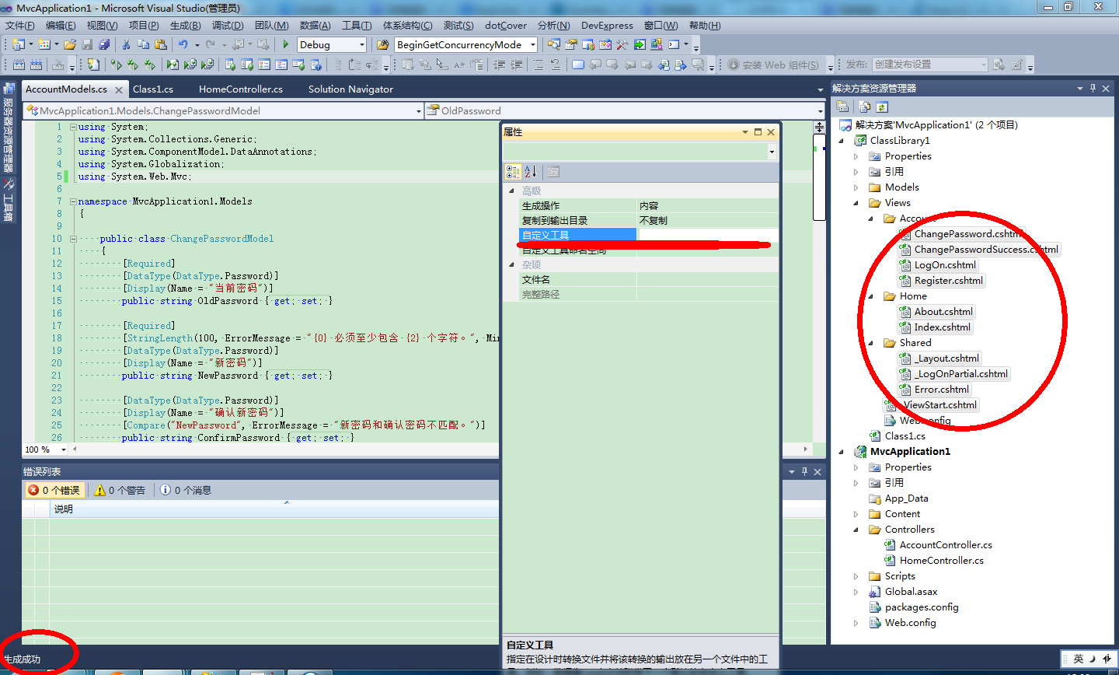Click the Undo arrow icon
Image resolution: width=1119 pixels, height=675 pixels.
[183, 44]
